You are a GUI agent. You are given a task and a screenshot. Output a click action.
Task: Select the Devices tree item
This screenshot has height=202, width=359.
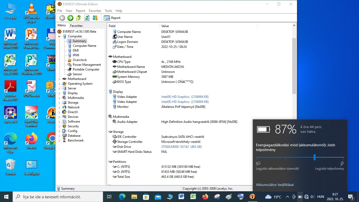73,117
